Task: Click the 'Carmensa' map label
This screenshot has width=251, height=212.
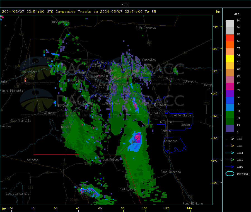Action: point(171,141)
